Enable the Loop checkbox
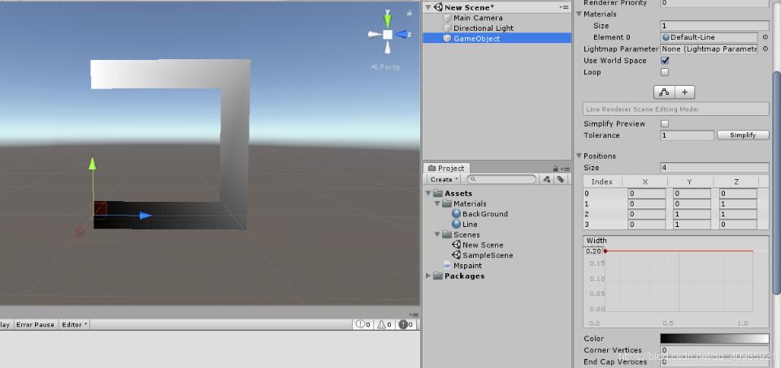Screen dimensions: 781x368 point(665,72)
